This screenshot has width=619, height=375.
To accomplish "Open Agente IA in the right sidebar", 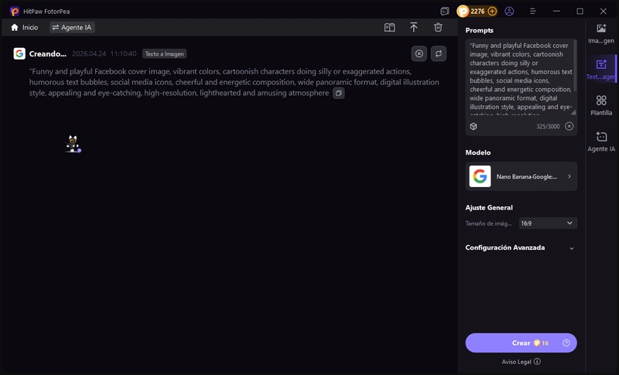I will click(x=601, y=141).
